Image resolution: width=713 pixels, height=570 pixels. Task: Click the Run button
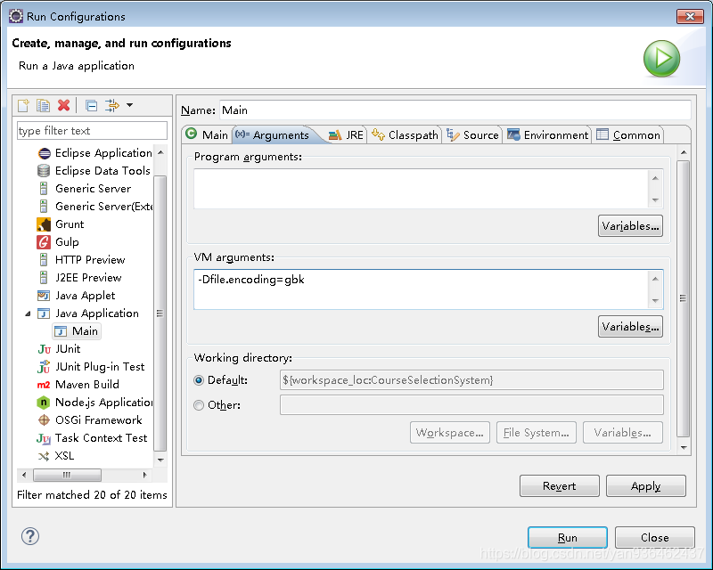point(568,538)
